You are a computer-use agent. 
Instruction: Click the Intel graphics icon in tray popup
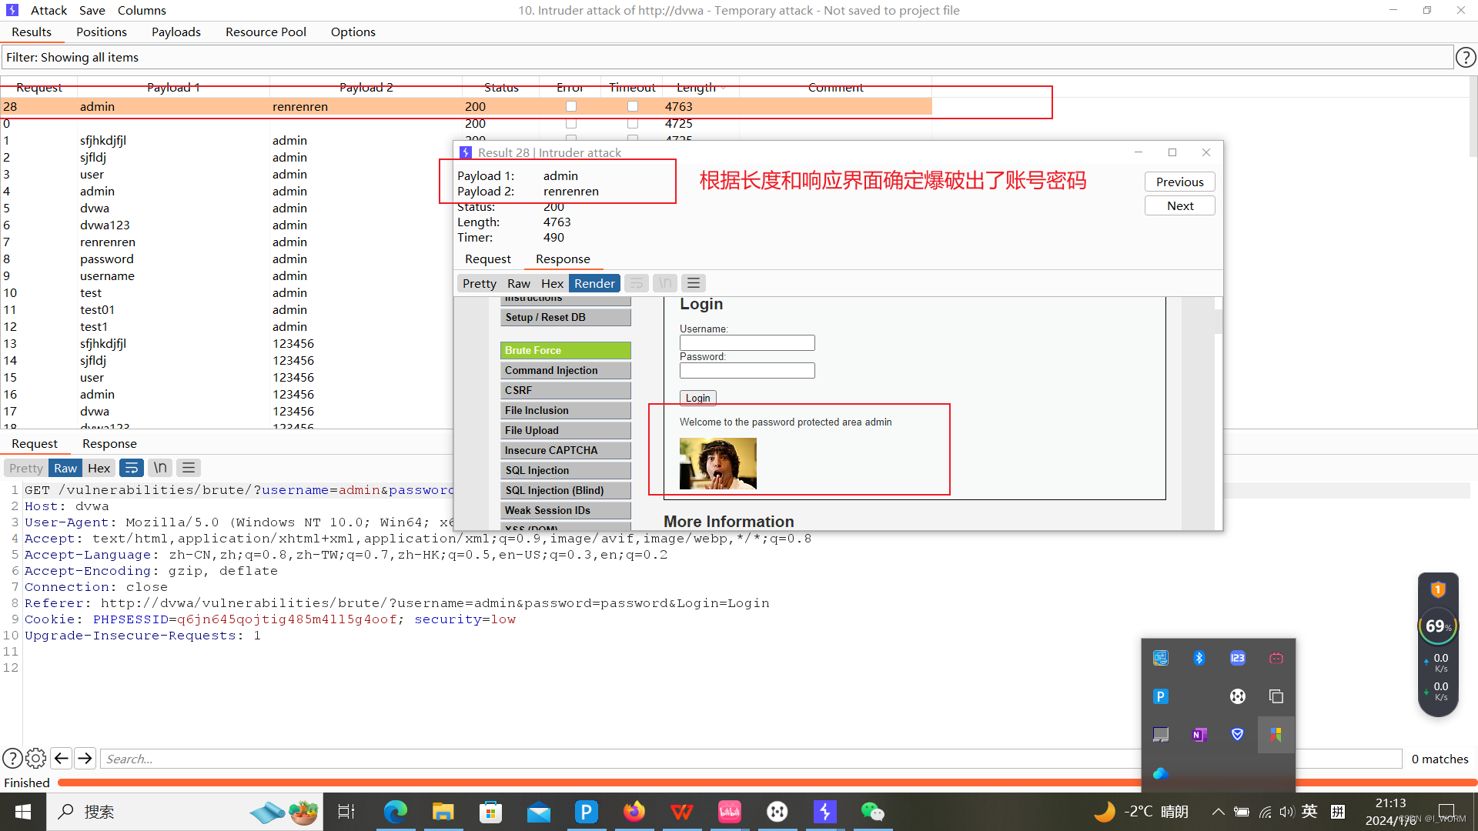[x=1161, y=658]
